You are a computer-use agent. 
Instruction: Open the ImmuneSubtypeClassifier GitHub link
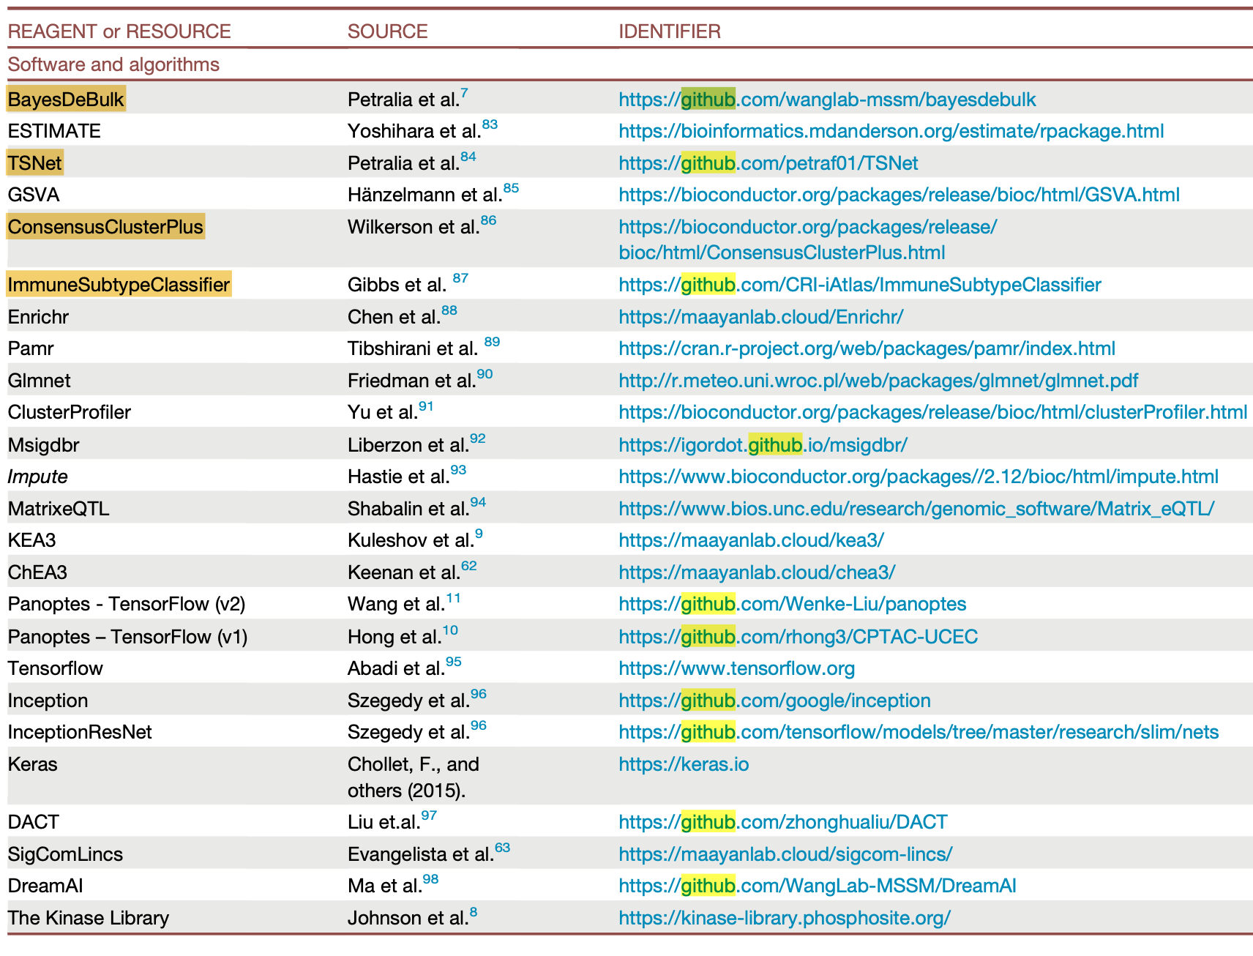coord(859,285)
